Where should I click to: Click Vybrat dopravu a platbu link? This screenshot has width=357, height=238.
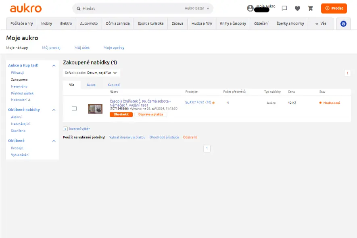click(x=127, y=137)
